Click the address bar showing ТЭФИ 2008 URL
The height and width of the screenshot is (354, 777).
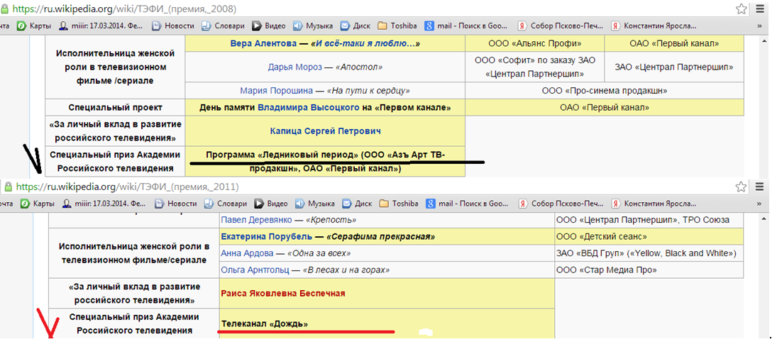click(284, 9)
